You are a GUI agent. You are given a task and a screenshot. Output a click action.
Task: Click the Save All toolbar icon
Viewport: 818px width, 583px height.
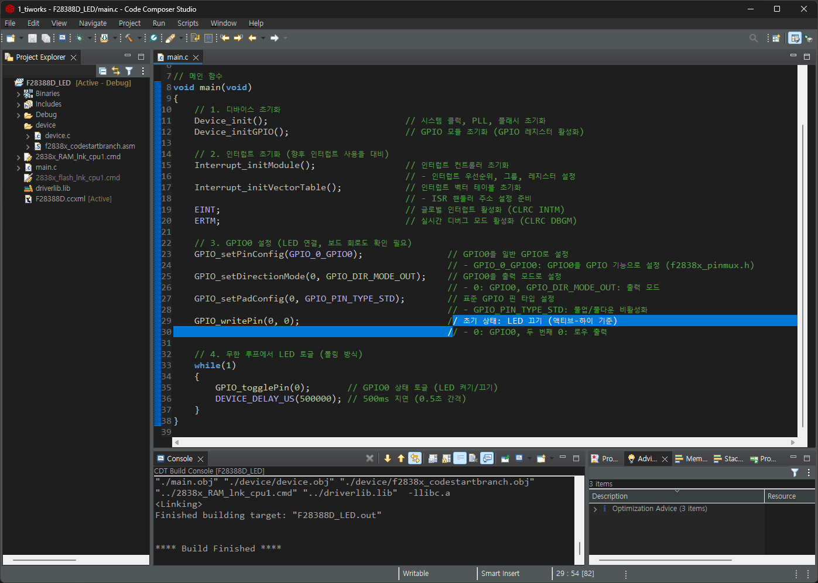click(46, 38)
